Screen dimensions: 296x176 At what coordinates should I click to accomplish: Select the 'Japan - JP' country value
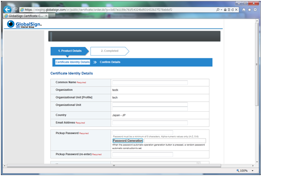pos(119,115)
